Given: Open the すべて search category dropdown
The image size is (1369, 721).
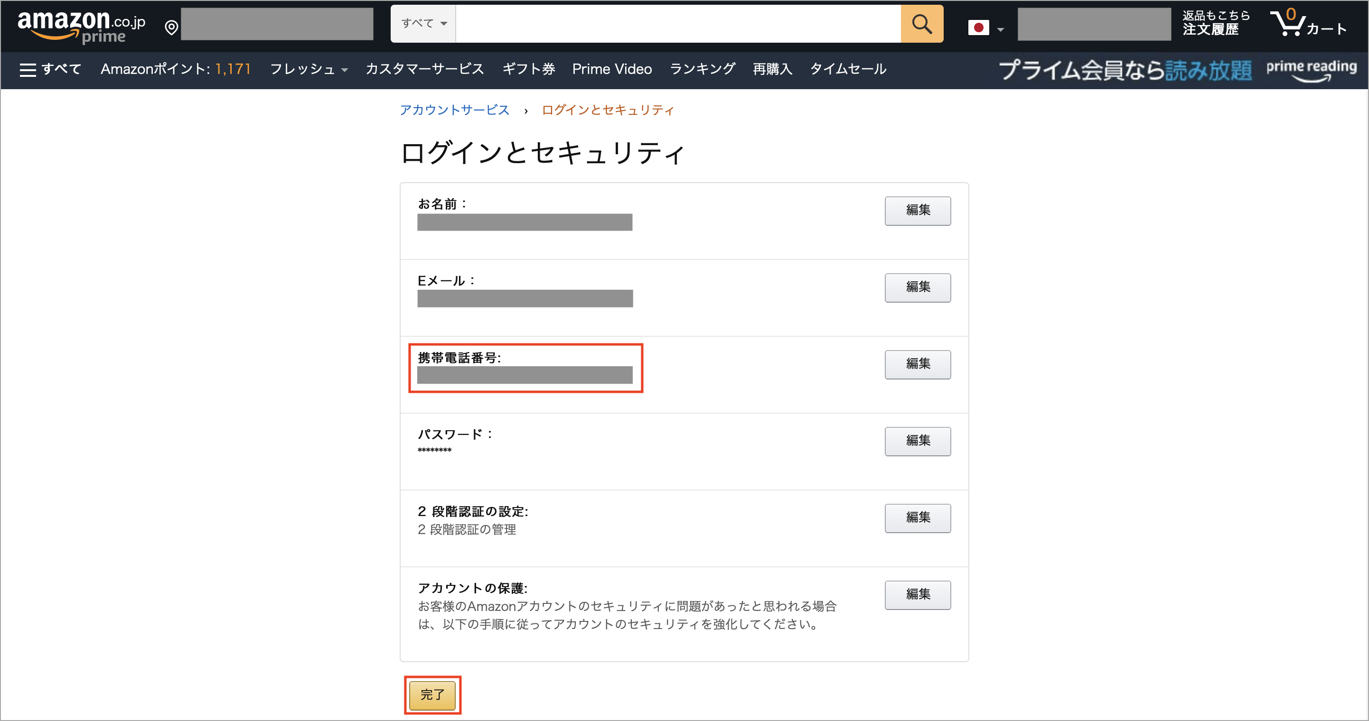Looking at the screenshot, I should [x=422, y=23].
